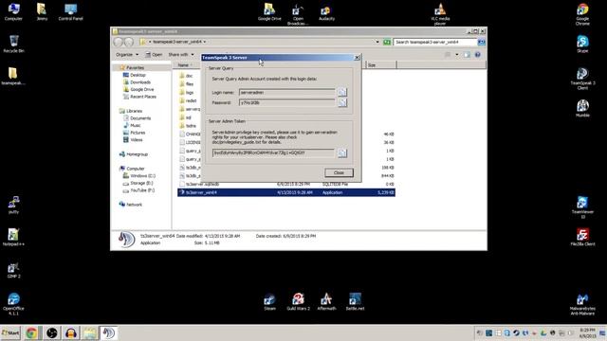The height and width of the screenshot is (341, 607).
Task: Select the ts3server_win64 application row
Action: 286,192
